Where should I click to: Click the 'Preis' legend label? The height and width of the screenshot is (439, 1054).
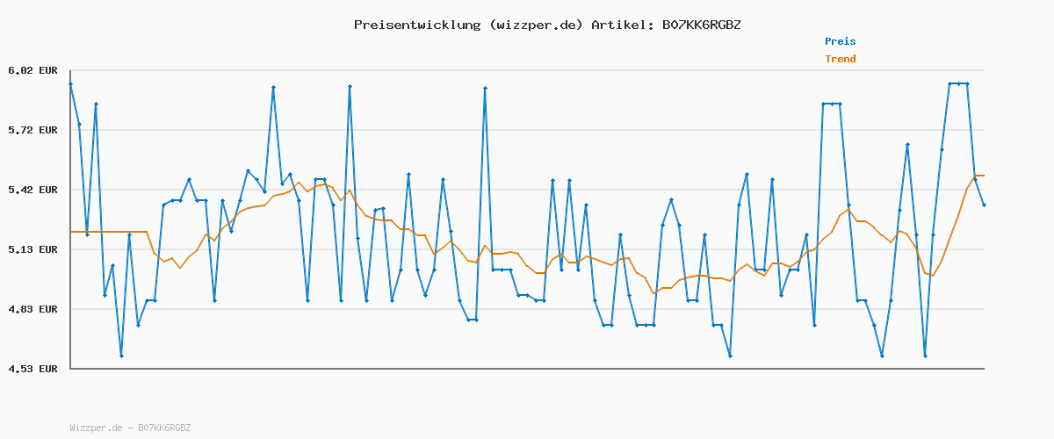pyautogui.click(x=840, y=41)
